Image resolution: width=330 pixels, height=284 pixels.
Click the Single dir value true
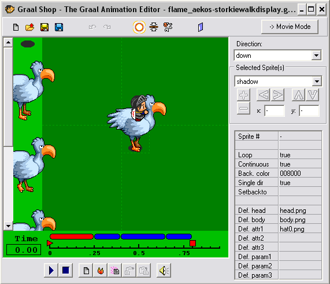tap(300, 183)
